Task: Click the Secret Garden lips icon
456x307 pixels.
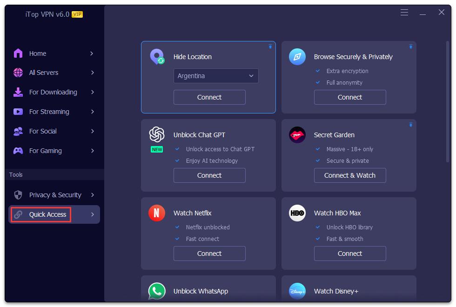Action: [x=297, y=135]
